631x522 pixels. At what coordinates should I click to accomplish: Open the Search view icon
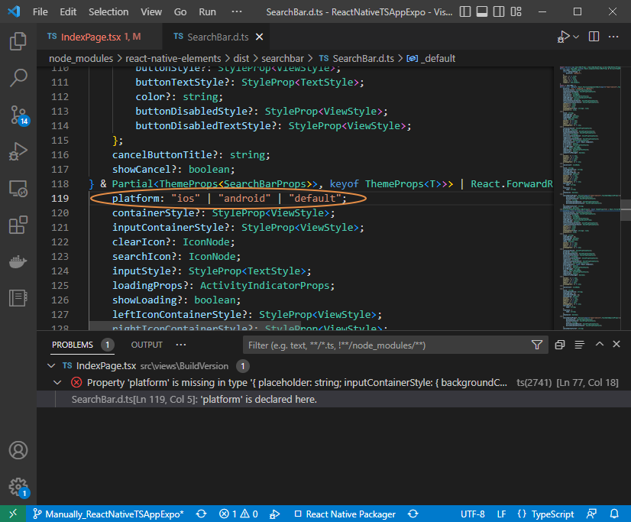coord(18,77)
